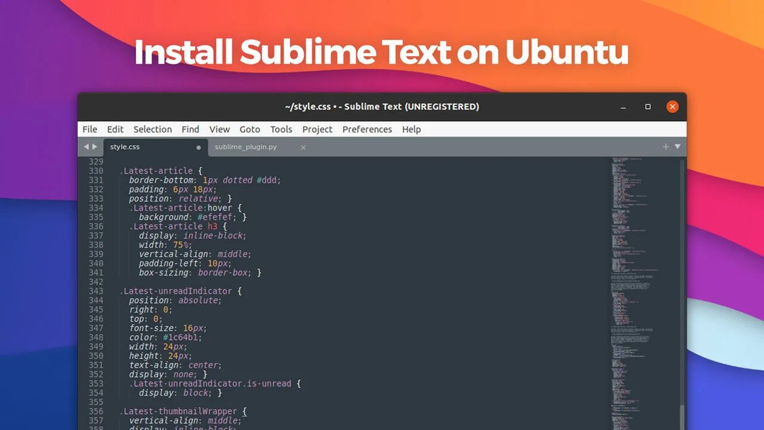This screenshot has height=430, width=764.
Task: Click the "vertical-align: middle;" line 357
Action: point(185,420)
